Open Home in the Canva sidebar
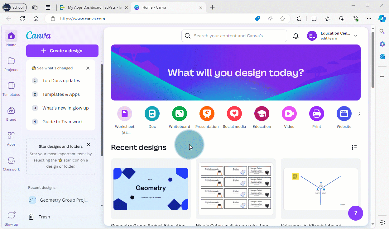The image size is (389, 229). point(11,36)
